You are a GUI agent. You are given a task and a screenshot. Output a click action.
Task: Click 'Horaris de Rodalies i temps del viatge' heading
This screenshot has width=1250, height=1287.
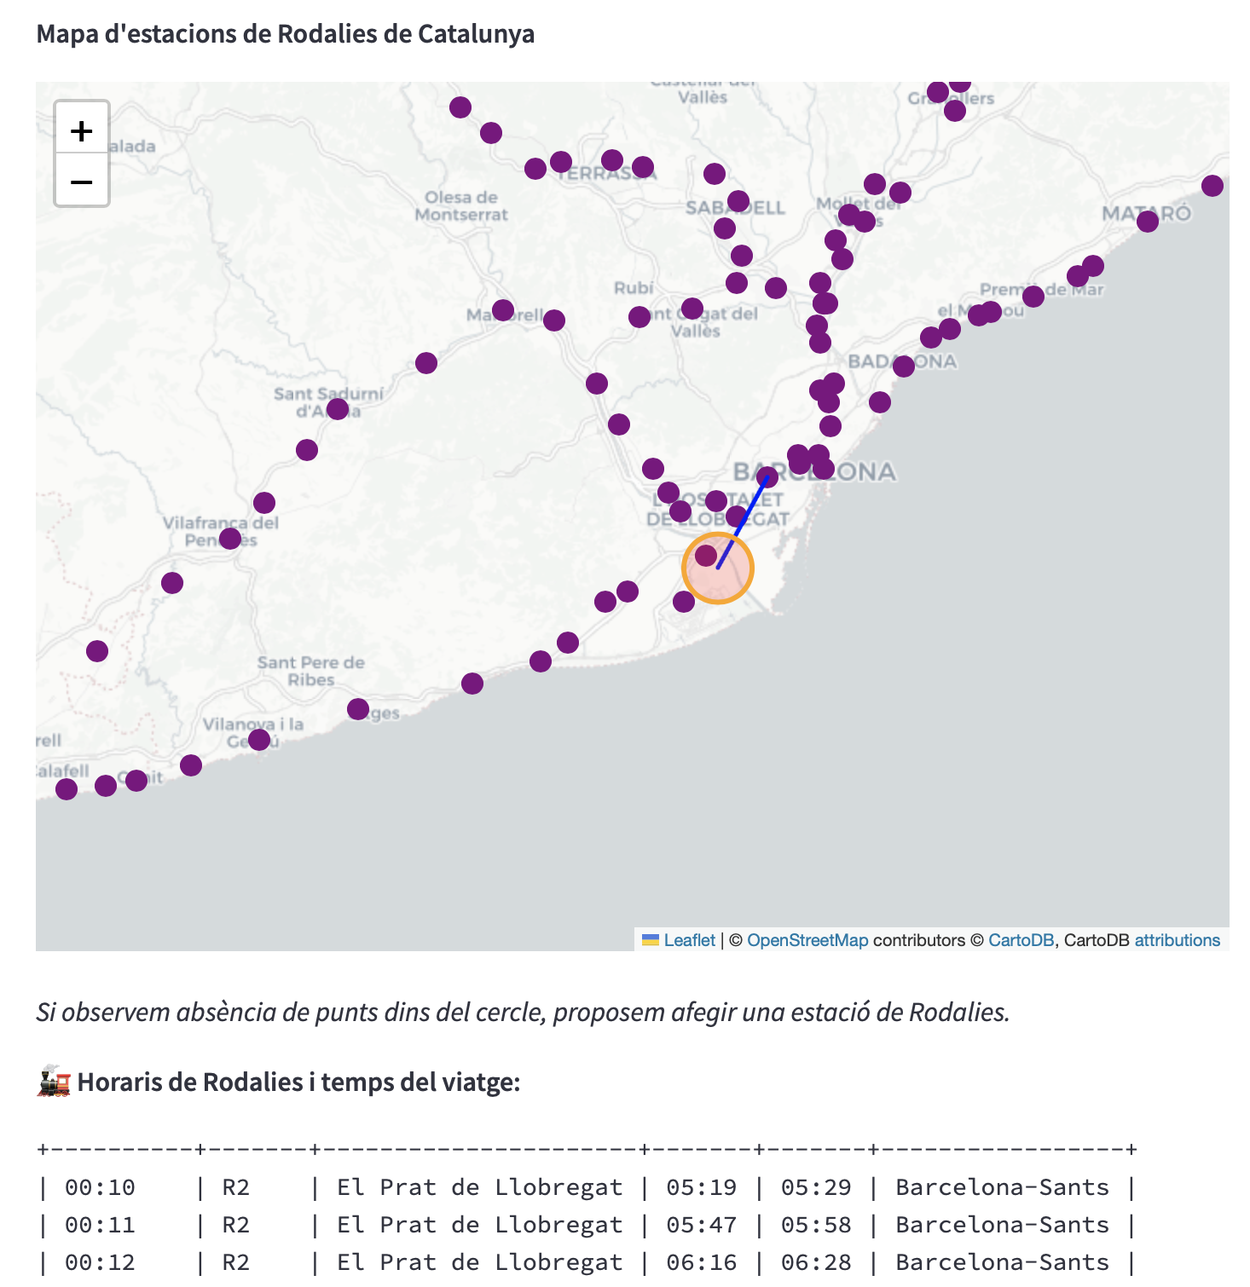(298, 1082)
